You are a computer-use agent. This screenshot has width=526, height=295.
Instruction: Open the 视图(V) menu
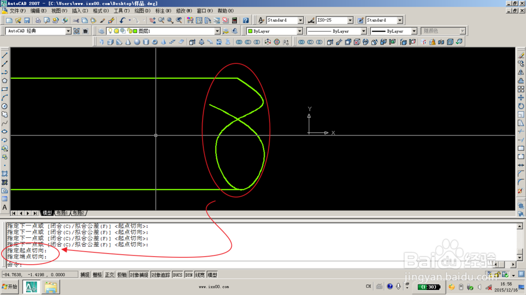(x=59, y=10)
